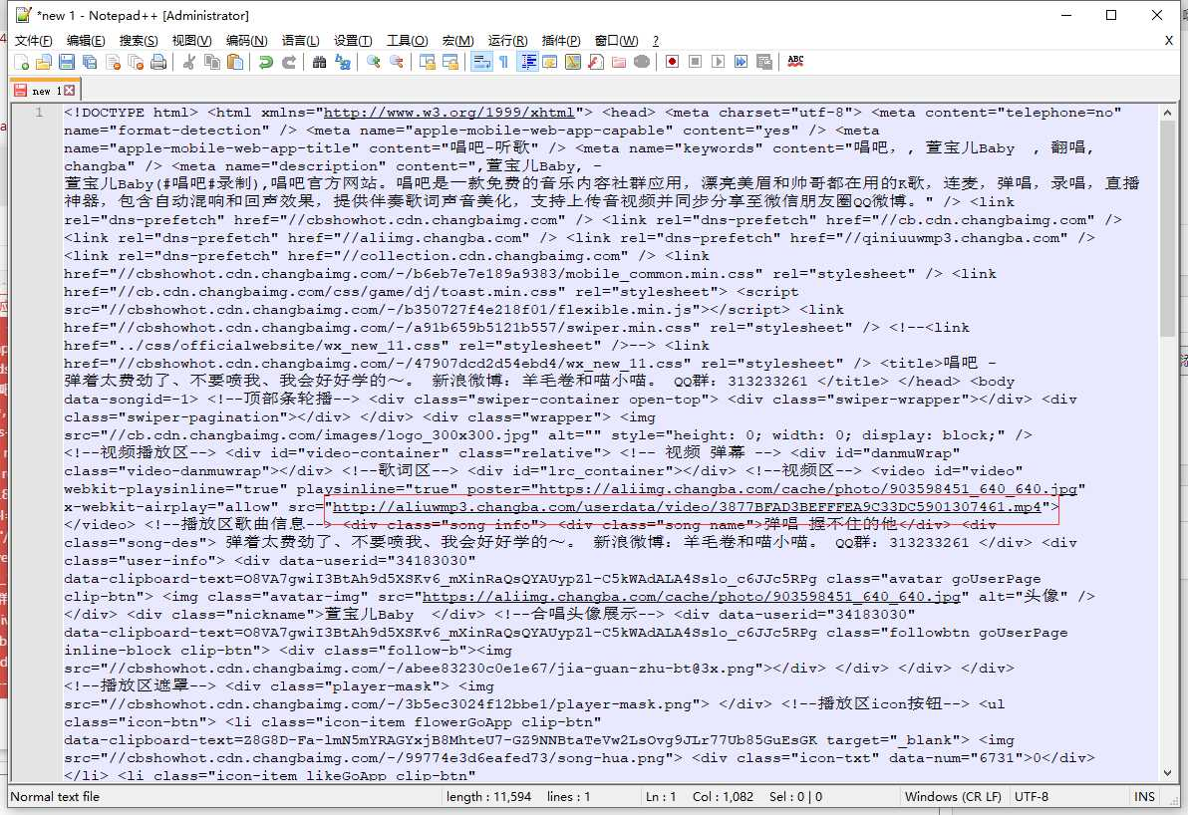
Task: Copy selection using the Copy icon
Action: tap(212, 62)
